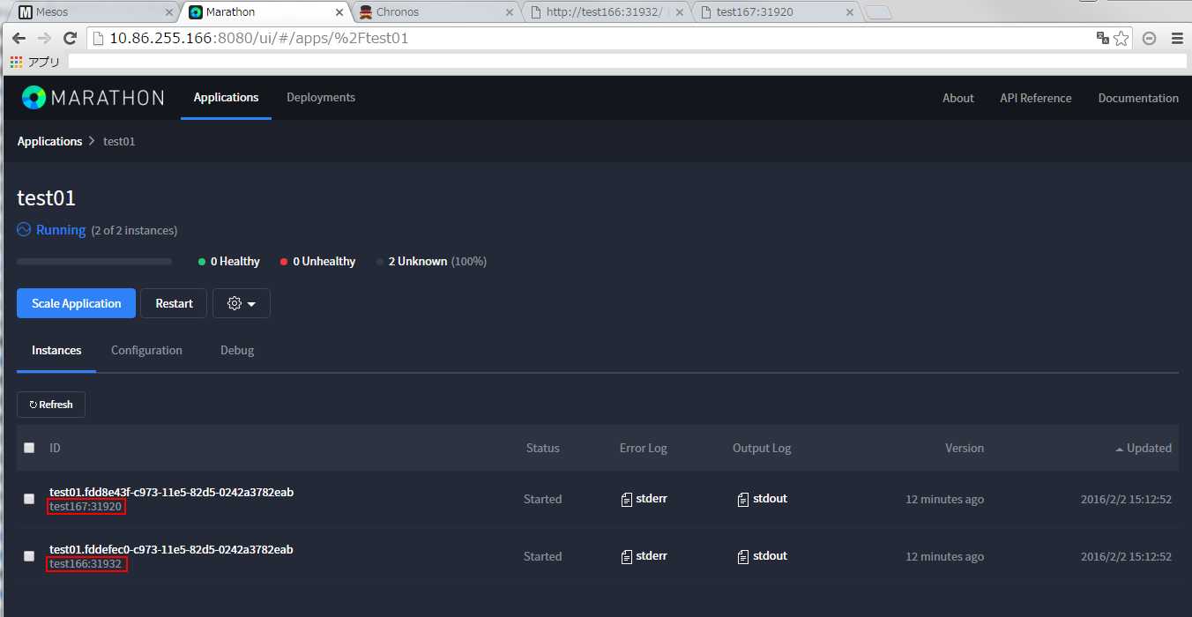This screenshot has width=1192, height=617.
Task: Click the translate icon in address bar
Action: click(1102, 38)
